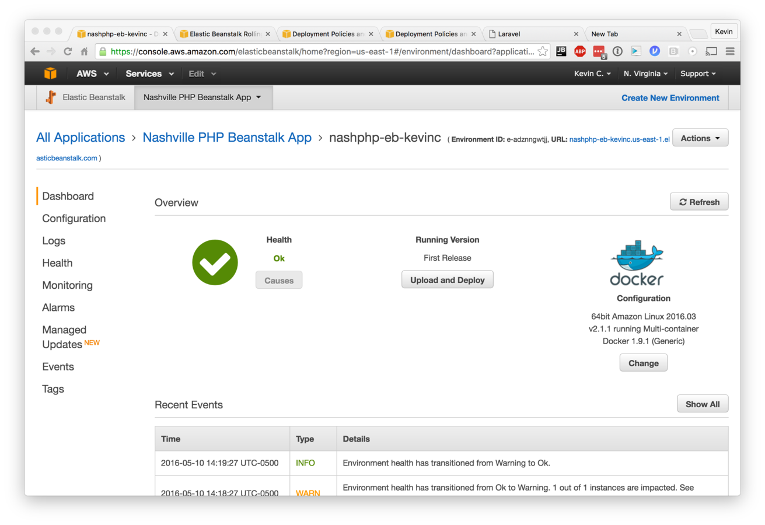
Task: Click the Elastic Beanstalk service icon
Action: tap(51, 97)
